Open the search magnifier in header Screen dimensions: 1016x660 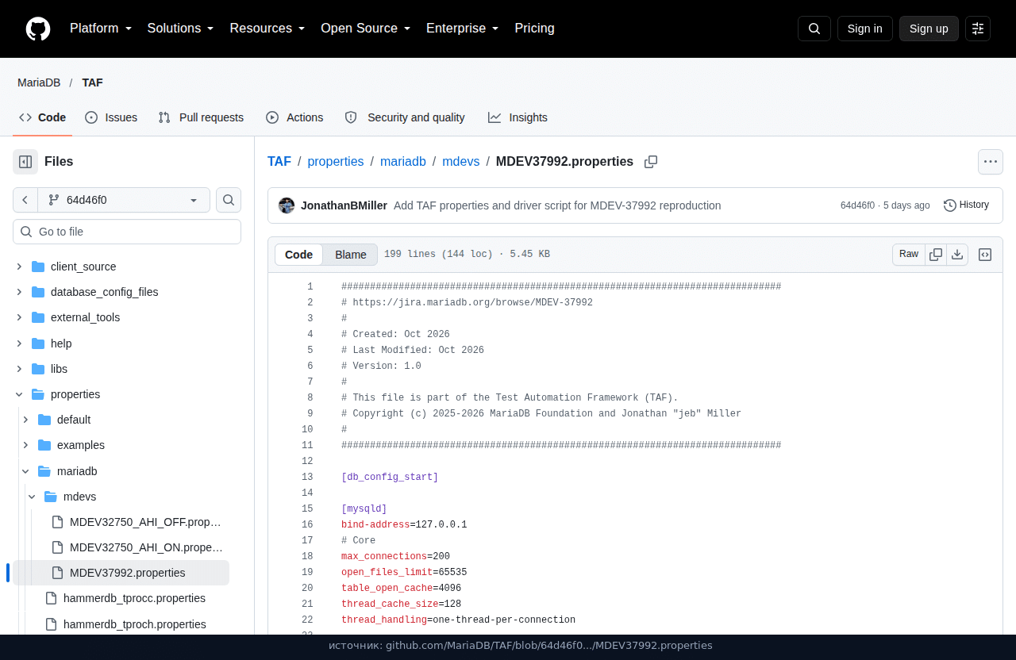click(814, 29)
